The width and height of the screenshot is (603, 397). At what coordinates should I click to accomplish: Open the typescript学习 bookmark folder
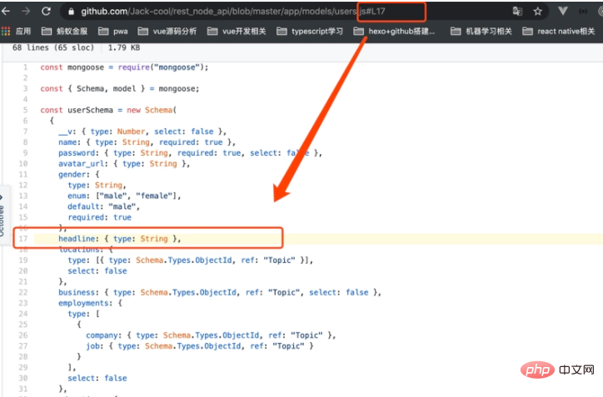click(310, 31)
